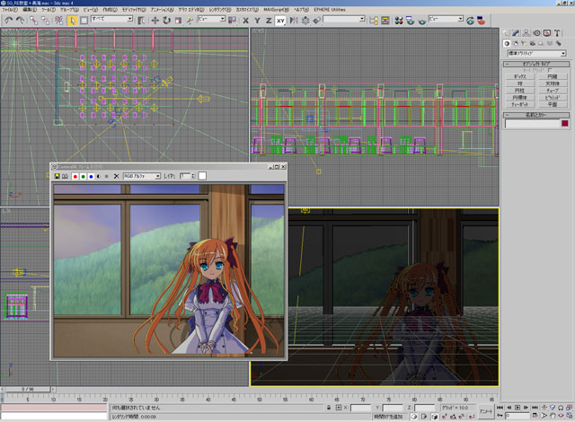
Task: Click the Animate button
Action: click(486, 411)
